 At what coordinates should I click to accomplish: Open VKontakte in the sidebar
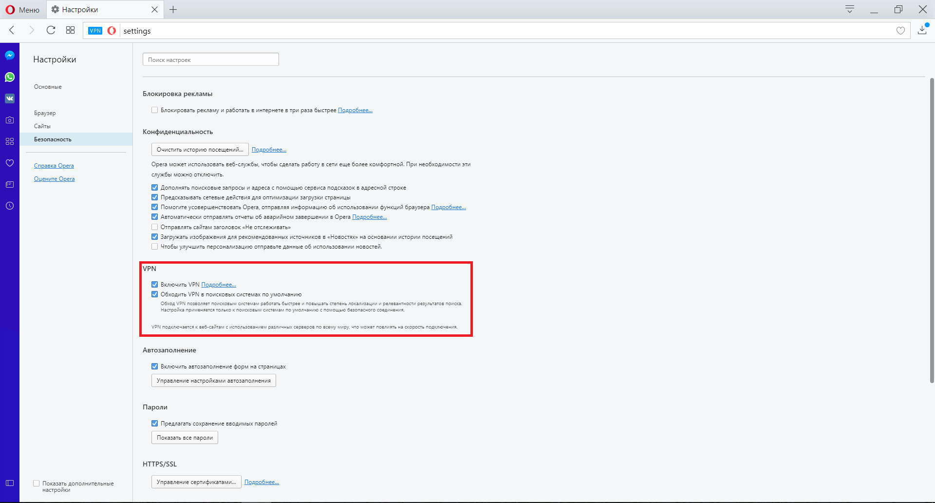pos(9,98)
